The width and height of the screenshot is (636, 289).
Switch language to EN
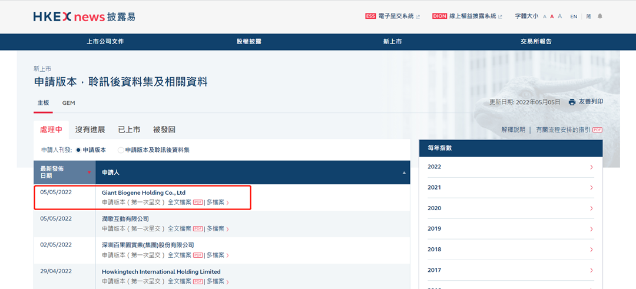tap(574, 16)
